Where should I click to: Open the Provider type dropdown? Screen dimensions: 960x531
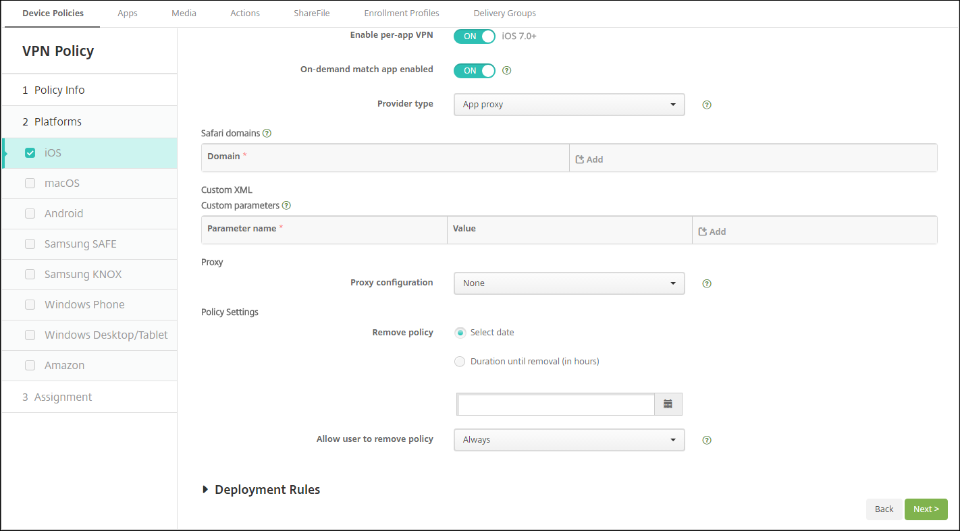pyautogui.click(x=568, y=105)
